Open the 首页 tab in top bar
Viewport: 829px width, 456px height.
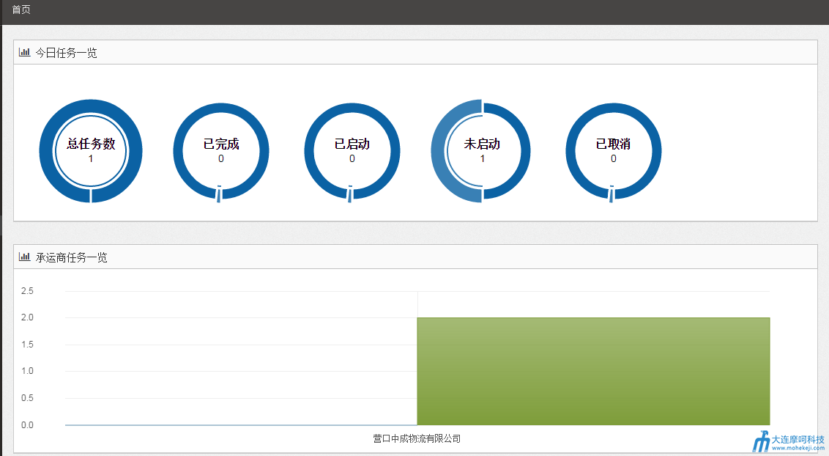point(21,10)
